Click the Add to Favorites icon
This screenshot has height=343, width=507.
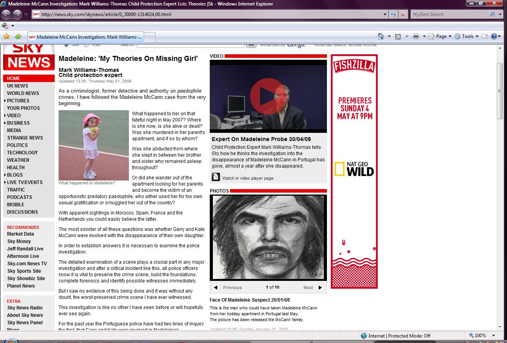18,36
